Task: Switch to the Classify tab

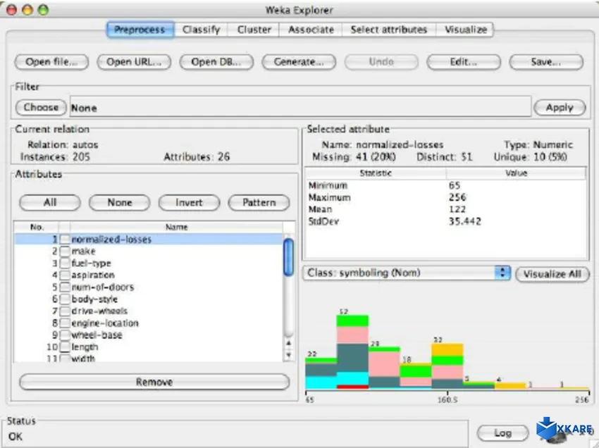Action: click(201, 30)
